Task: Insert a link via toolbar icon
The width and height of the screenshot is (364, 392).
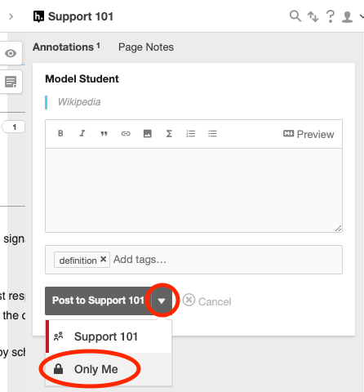Action: click(x=126, y=133)
